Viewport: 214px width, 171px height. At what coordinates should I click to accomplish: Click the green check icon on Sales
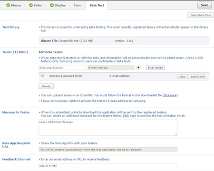coord(31,5)
